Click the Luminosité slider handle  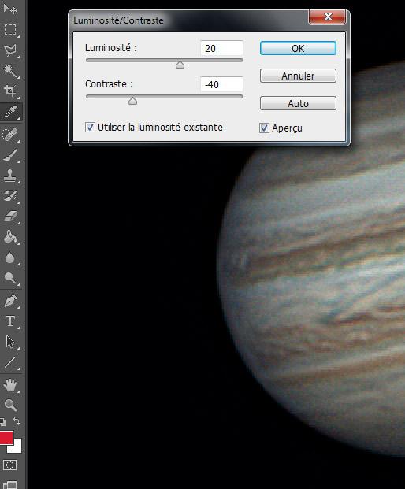tap(180, 65)
